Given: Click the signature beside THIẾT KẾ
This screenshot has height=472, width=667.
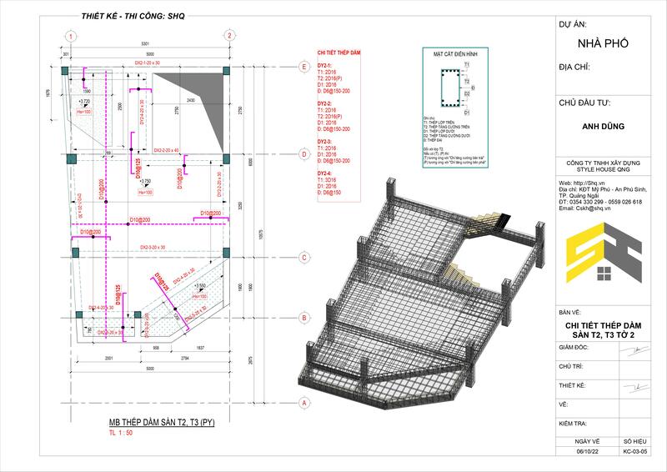Looking at the screenshot, I should coord(636,387).
